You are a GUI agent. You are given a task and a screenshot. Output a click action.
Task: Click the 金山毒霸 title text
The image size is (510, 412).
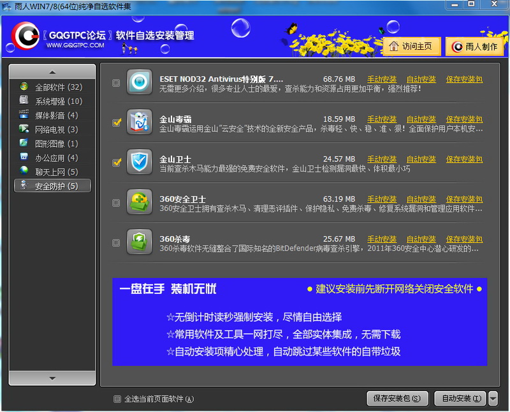pos(175,119)
